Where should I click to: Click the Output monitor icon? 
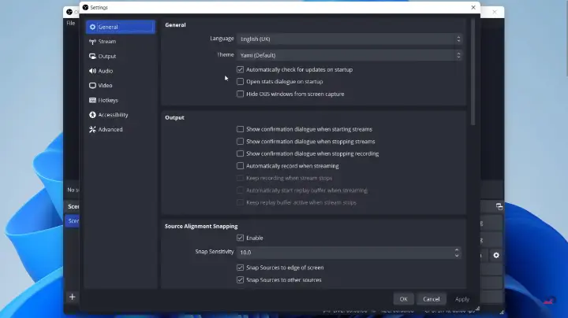[93, 57]
